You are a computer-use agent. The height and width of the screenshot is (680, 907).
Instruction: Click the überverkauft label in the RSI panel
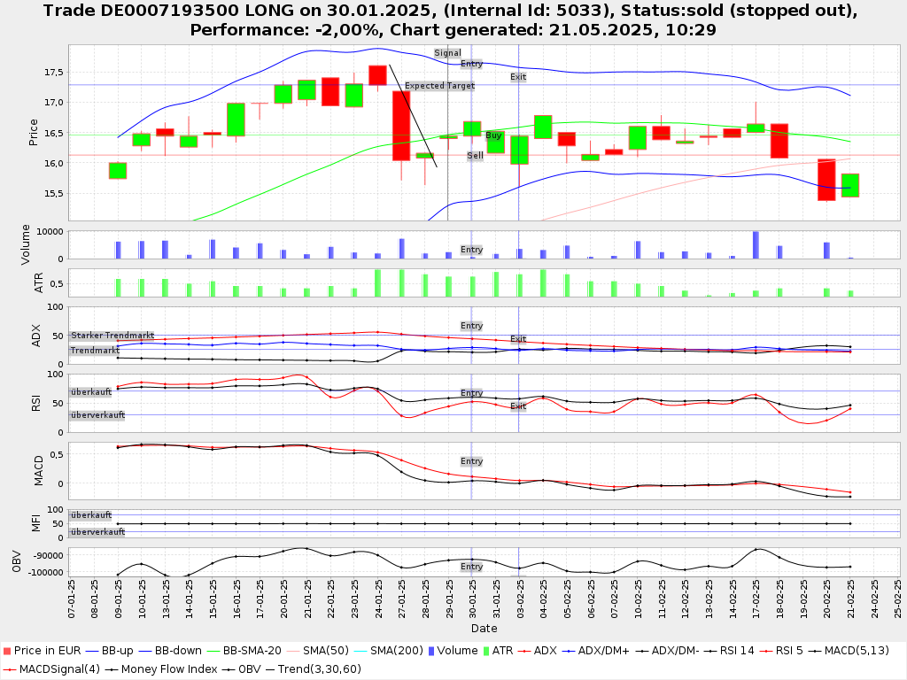97,414
